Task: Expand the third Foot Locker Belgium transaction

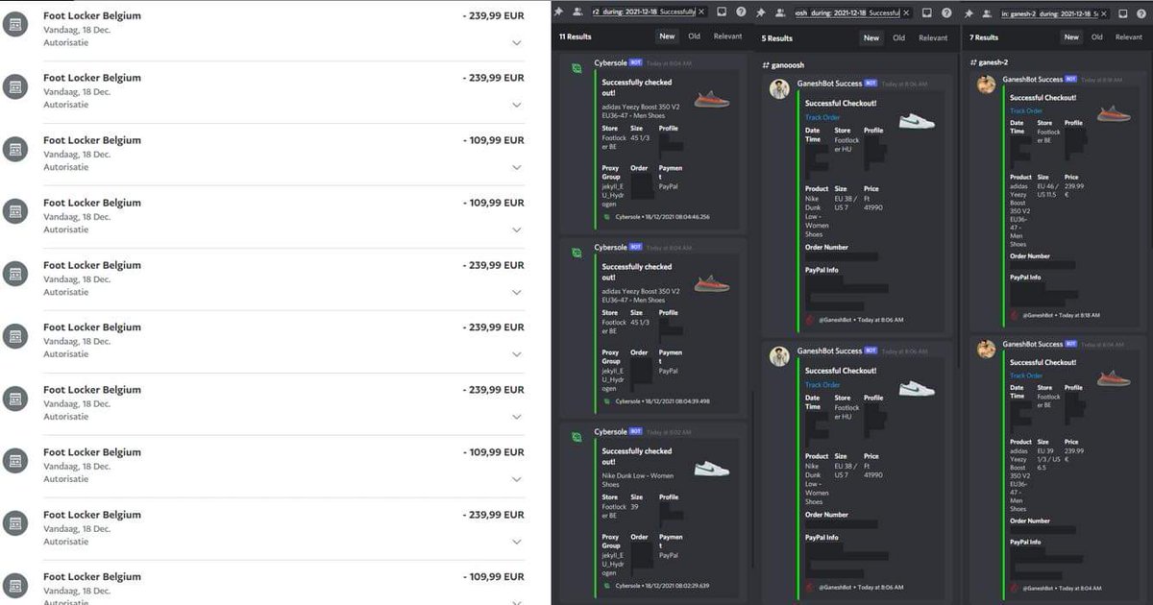Action: [x=517, y=168]
